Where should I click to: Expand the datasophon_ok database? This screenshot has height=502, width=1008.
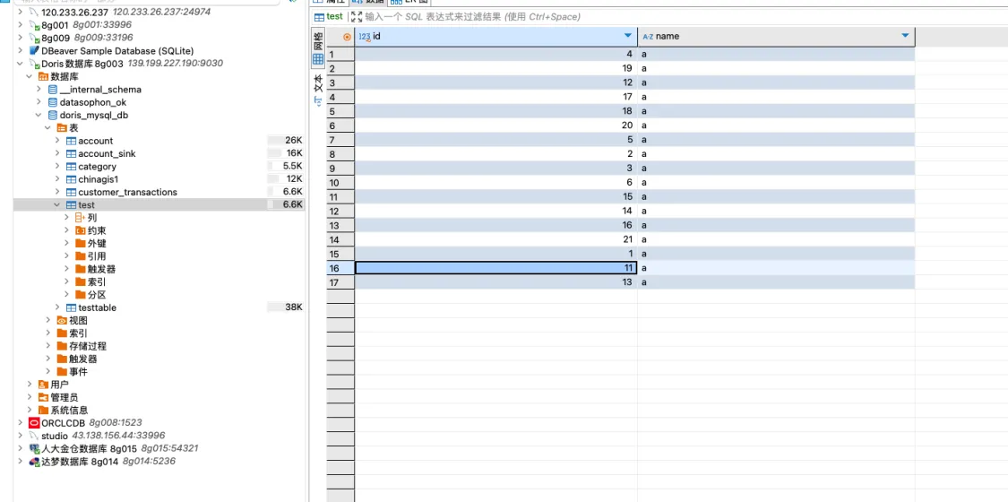pos(39,102)
